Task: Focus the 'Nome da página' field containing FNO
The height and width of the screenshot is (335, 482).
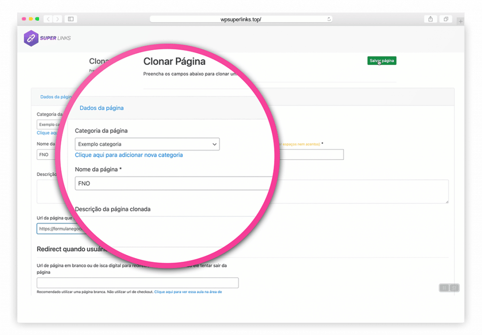Action: pos(174,183)
